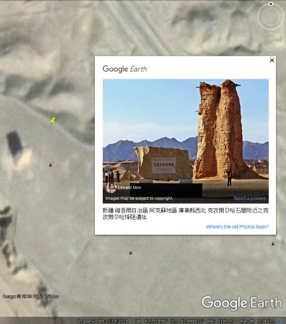
Task: Click the Google Earth logo in popup header
Action: point(125,69)
